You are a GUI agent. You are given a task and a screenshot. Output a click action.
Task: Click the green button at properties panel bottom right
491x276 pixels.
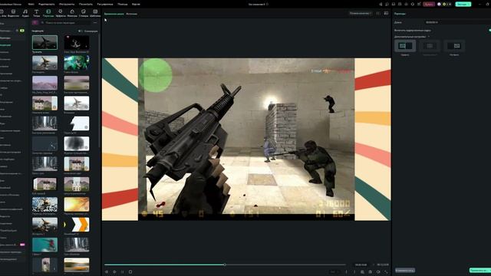tap(479, 270)
